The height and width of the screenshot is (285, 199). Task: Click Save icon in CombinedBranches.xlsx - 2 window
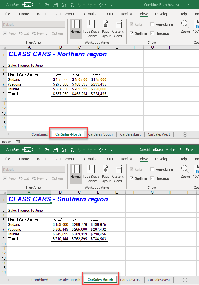pos(55,150)
